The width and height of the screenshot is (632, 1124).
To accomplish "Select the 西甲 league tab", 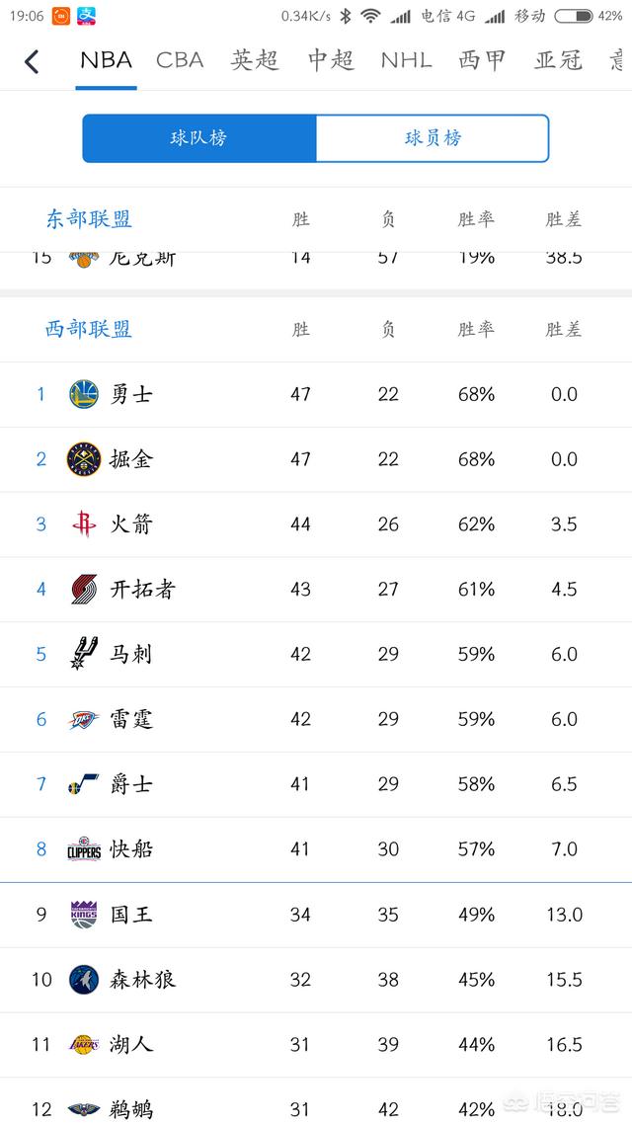I will click(482, 60).
